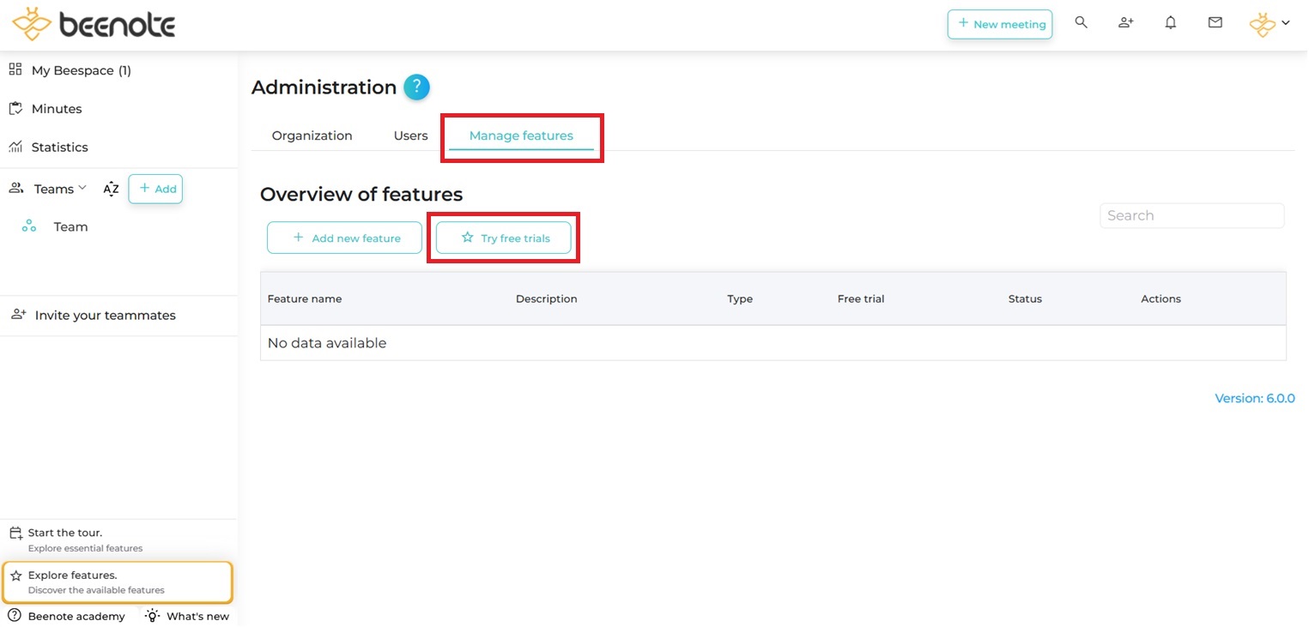This screenshot has height=627, width=1309.
Task: Expand the Teams dropdown chevron
Action: tap(82, 188)
